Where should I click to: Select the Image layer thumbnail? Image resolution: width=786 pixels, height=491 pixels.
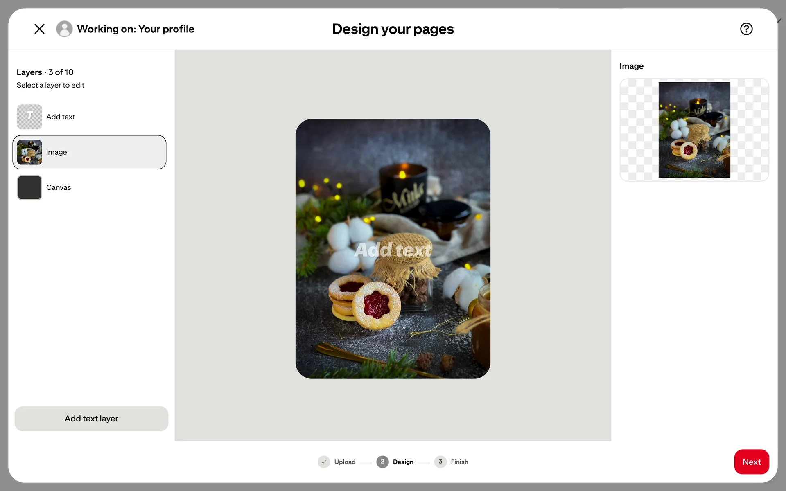[x=29, y=152]
